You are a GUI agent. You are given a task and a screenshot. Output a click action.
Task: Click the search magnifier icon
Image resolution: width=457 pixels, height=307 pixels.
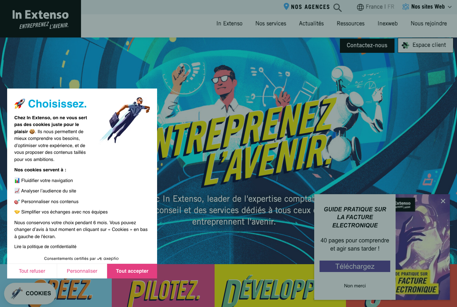pyautogui.click(x=337, y=7)
